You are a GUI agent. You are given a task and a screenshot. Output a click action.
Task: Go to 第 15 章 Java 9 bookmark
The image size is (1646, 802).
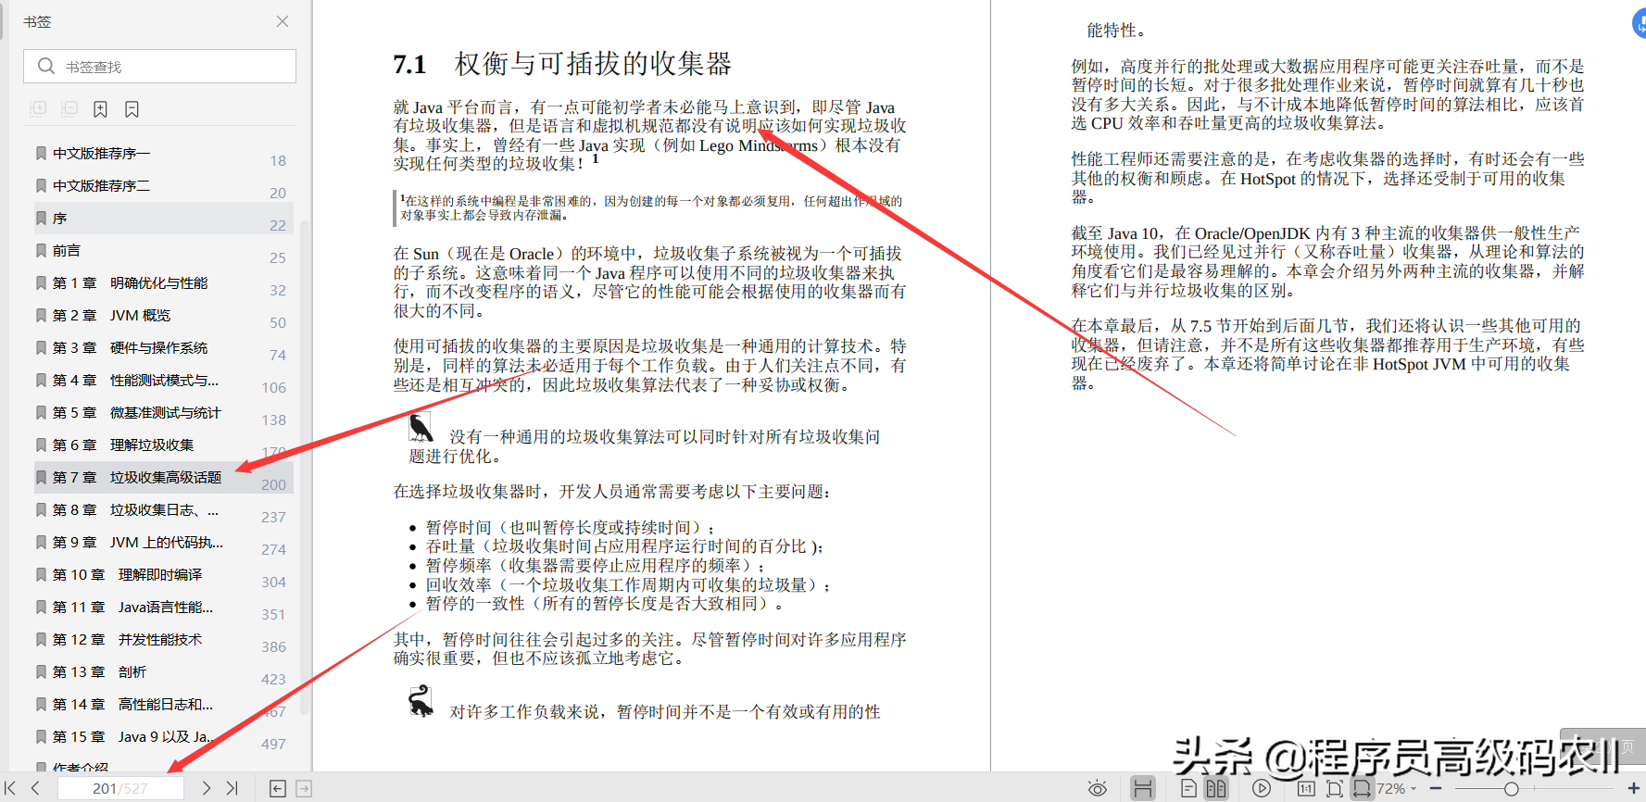pyautogui.click(x=163, y=736)
